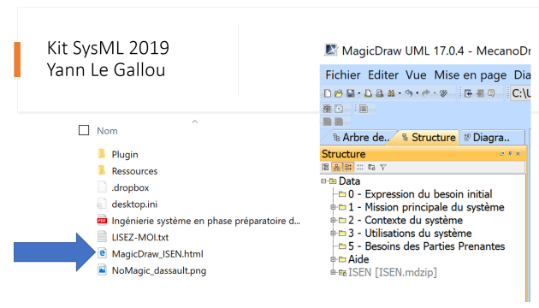Click the filter funnel icon in Structure panel
The height and width of the screenshot is (308, 539).
click(x=383, y=168)
